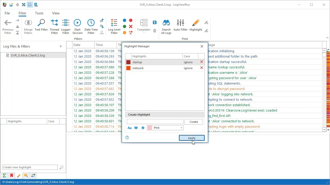Toggle the asterisk wildcard option

tap(143, 128)
